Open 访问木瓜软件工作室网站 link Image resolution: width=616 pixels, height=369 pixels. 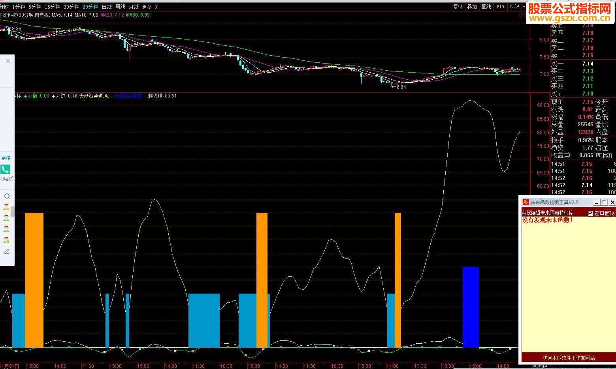pyautogui.click(x=569, y=358)
